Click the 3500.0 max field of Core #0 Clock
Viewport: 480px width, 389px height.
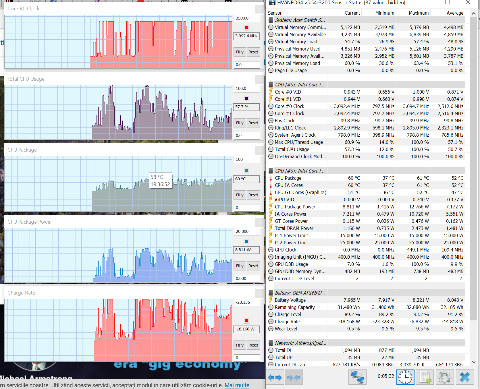pos(247,18)
